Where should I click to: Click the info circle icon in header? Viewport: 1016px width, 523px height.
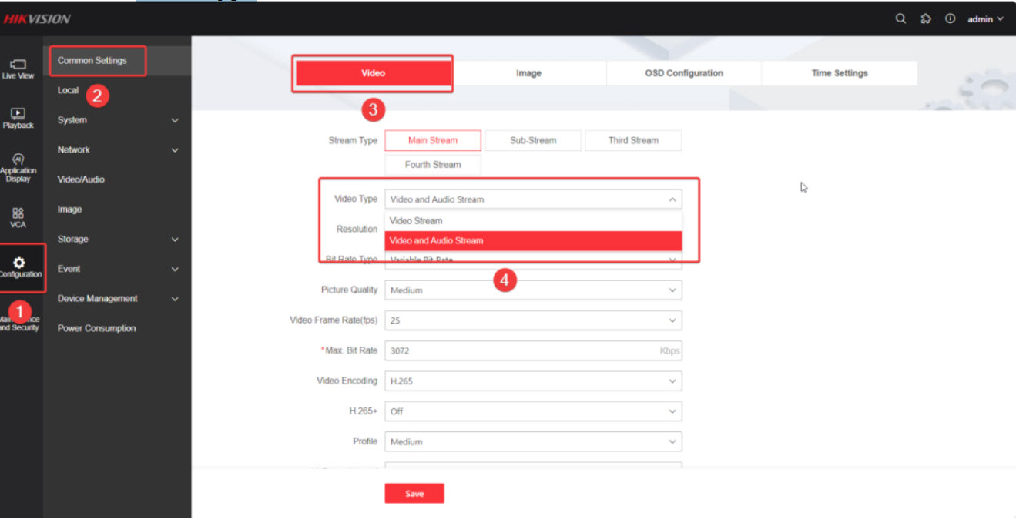coord(951,19)
